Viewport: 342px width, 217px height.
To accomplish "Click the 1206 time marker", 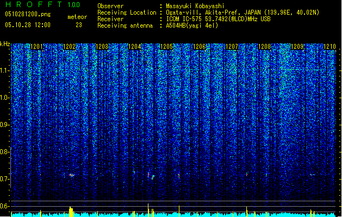I will pyautogui.click(x=200, y=47).
